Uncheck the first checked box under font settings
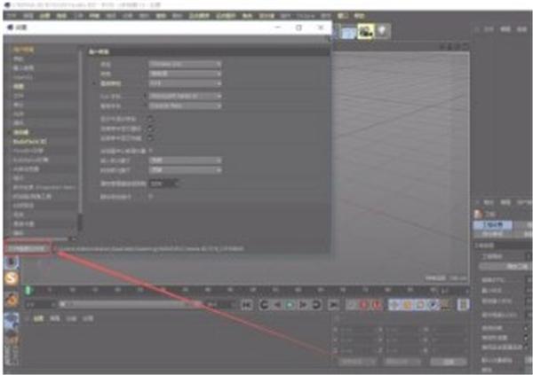 tap(150, 119)
